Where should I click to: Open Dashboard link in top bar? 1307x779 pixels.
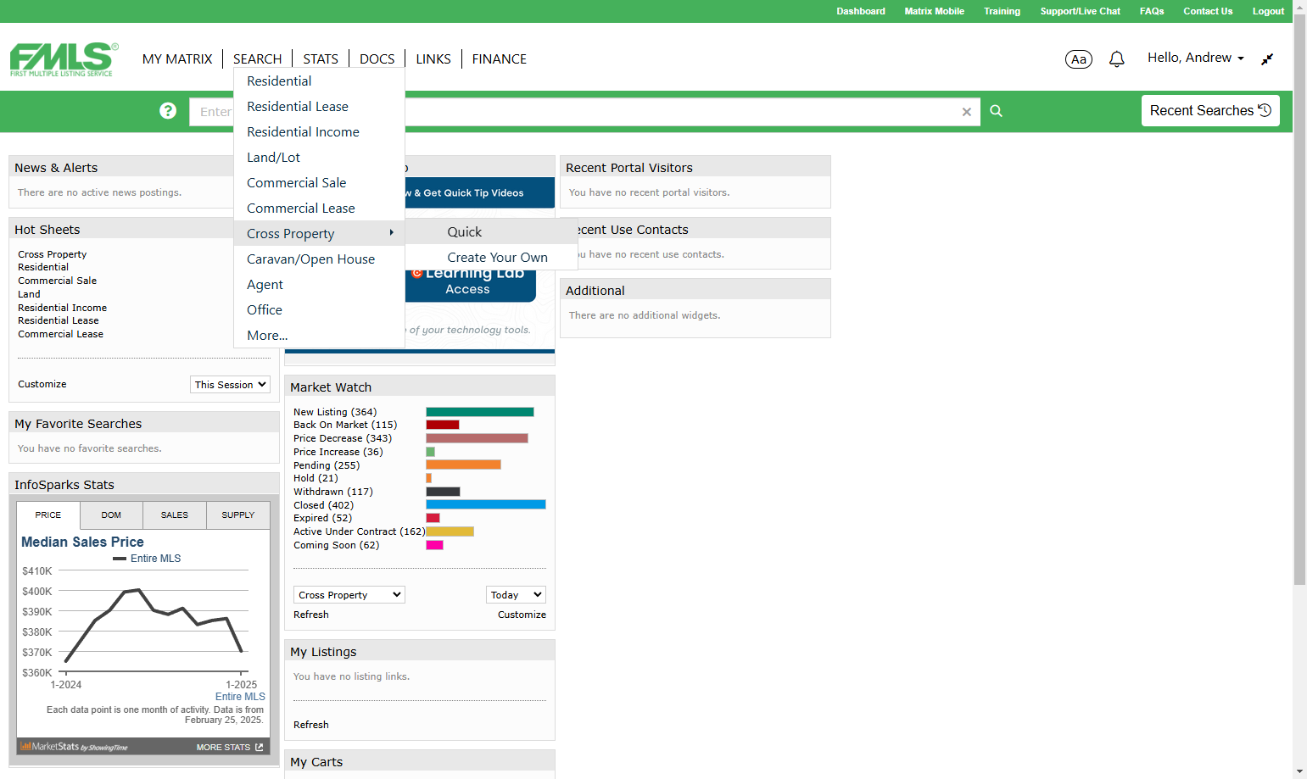tap(861, 11)
